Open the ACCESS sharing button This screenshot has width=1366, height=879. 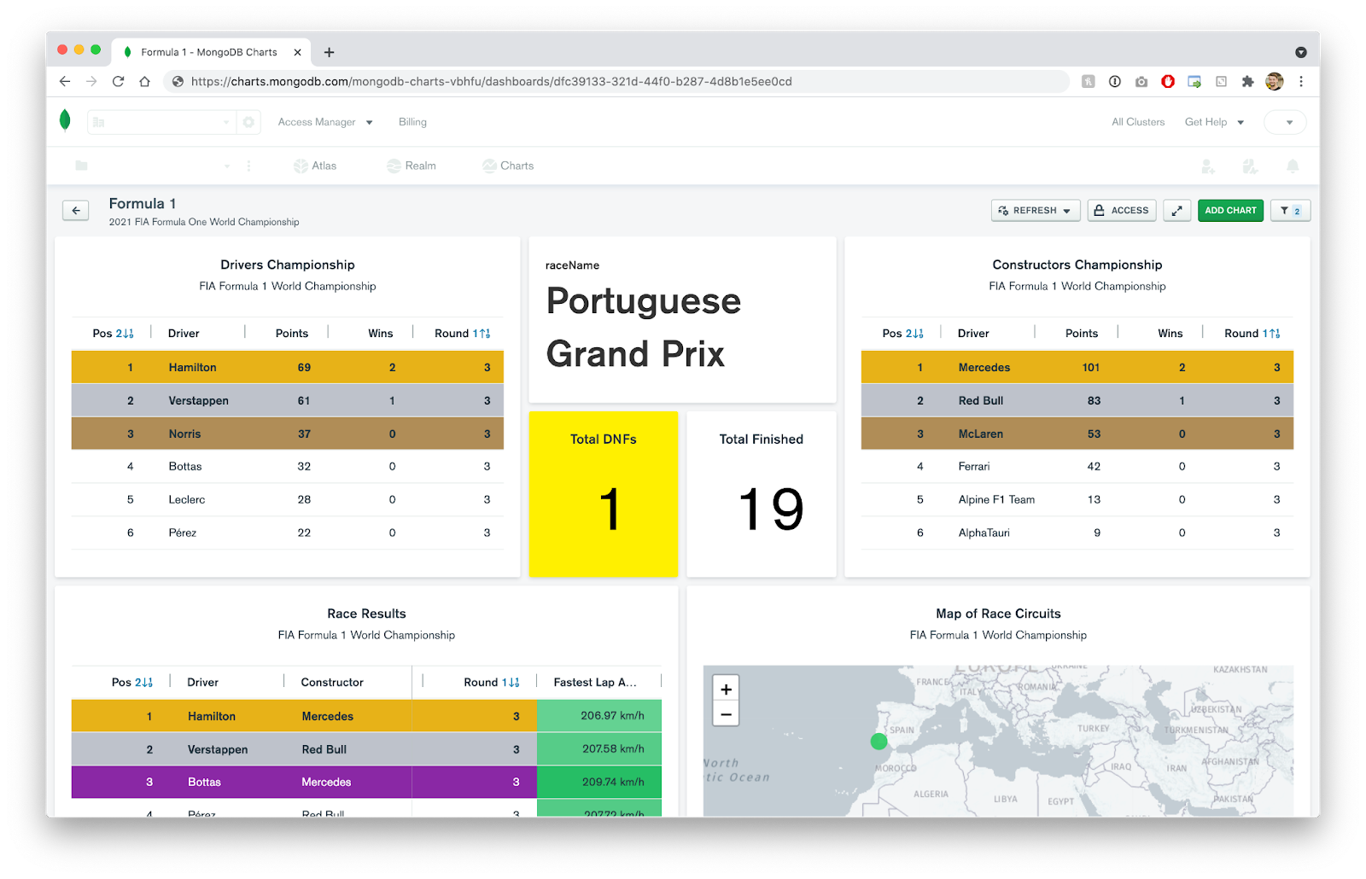pos(1122,211)
